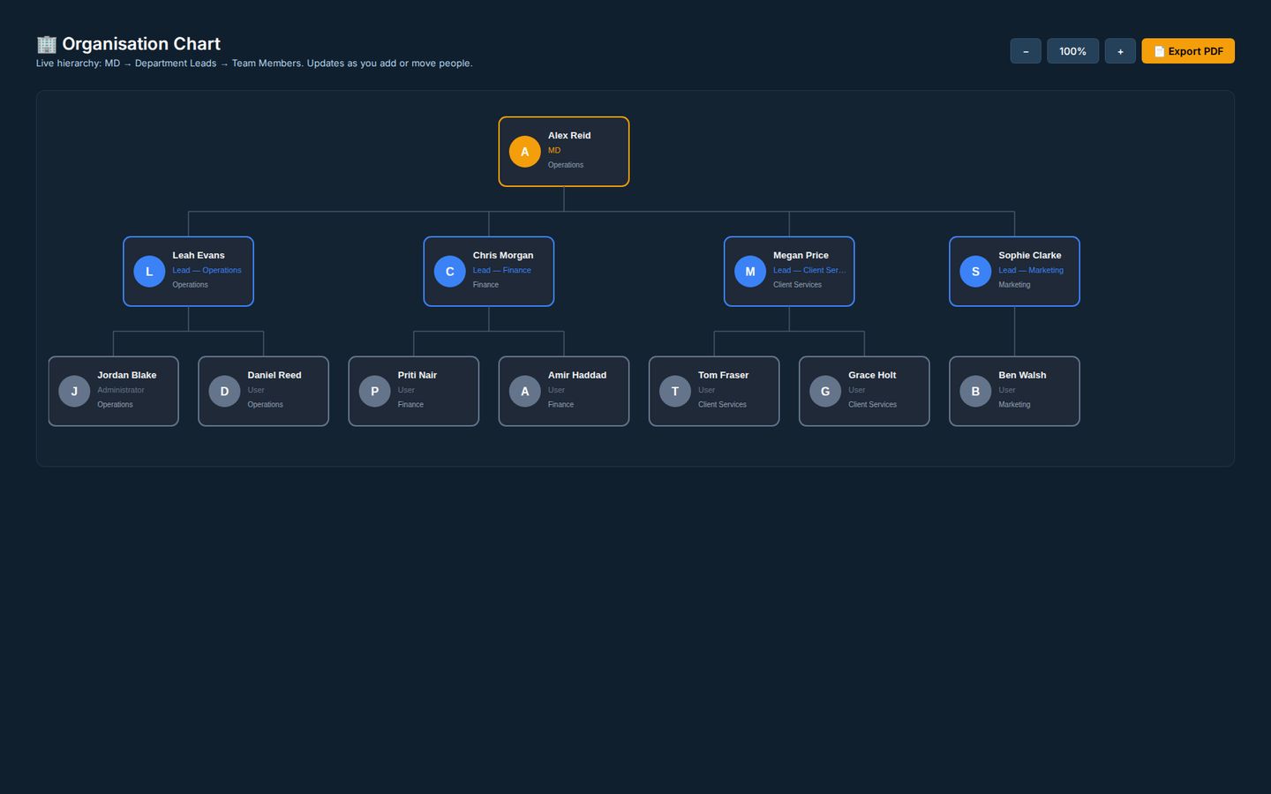Click Ben Walsh's Marketing department text
This screenshot has width=1271, height=794.
coord(1014,405)
